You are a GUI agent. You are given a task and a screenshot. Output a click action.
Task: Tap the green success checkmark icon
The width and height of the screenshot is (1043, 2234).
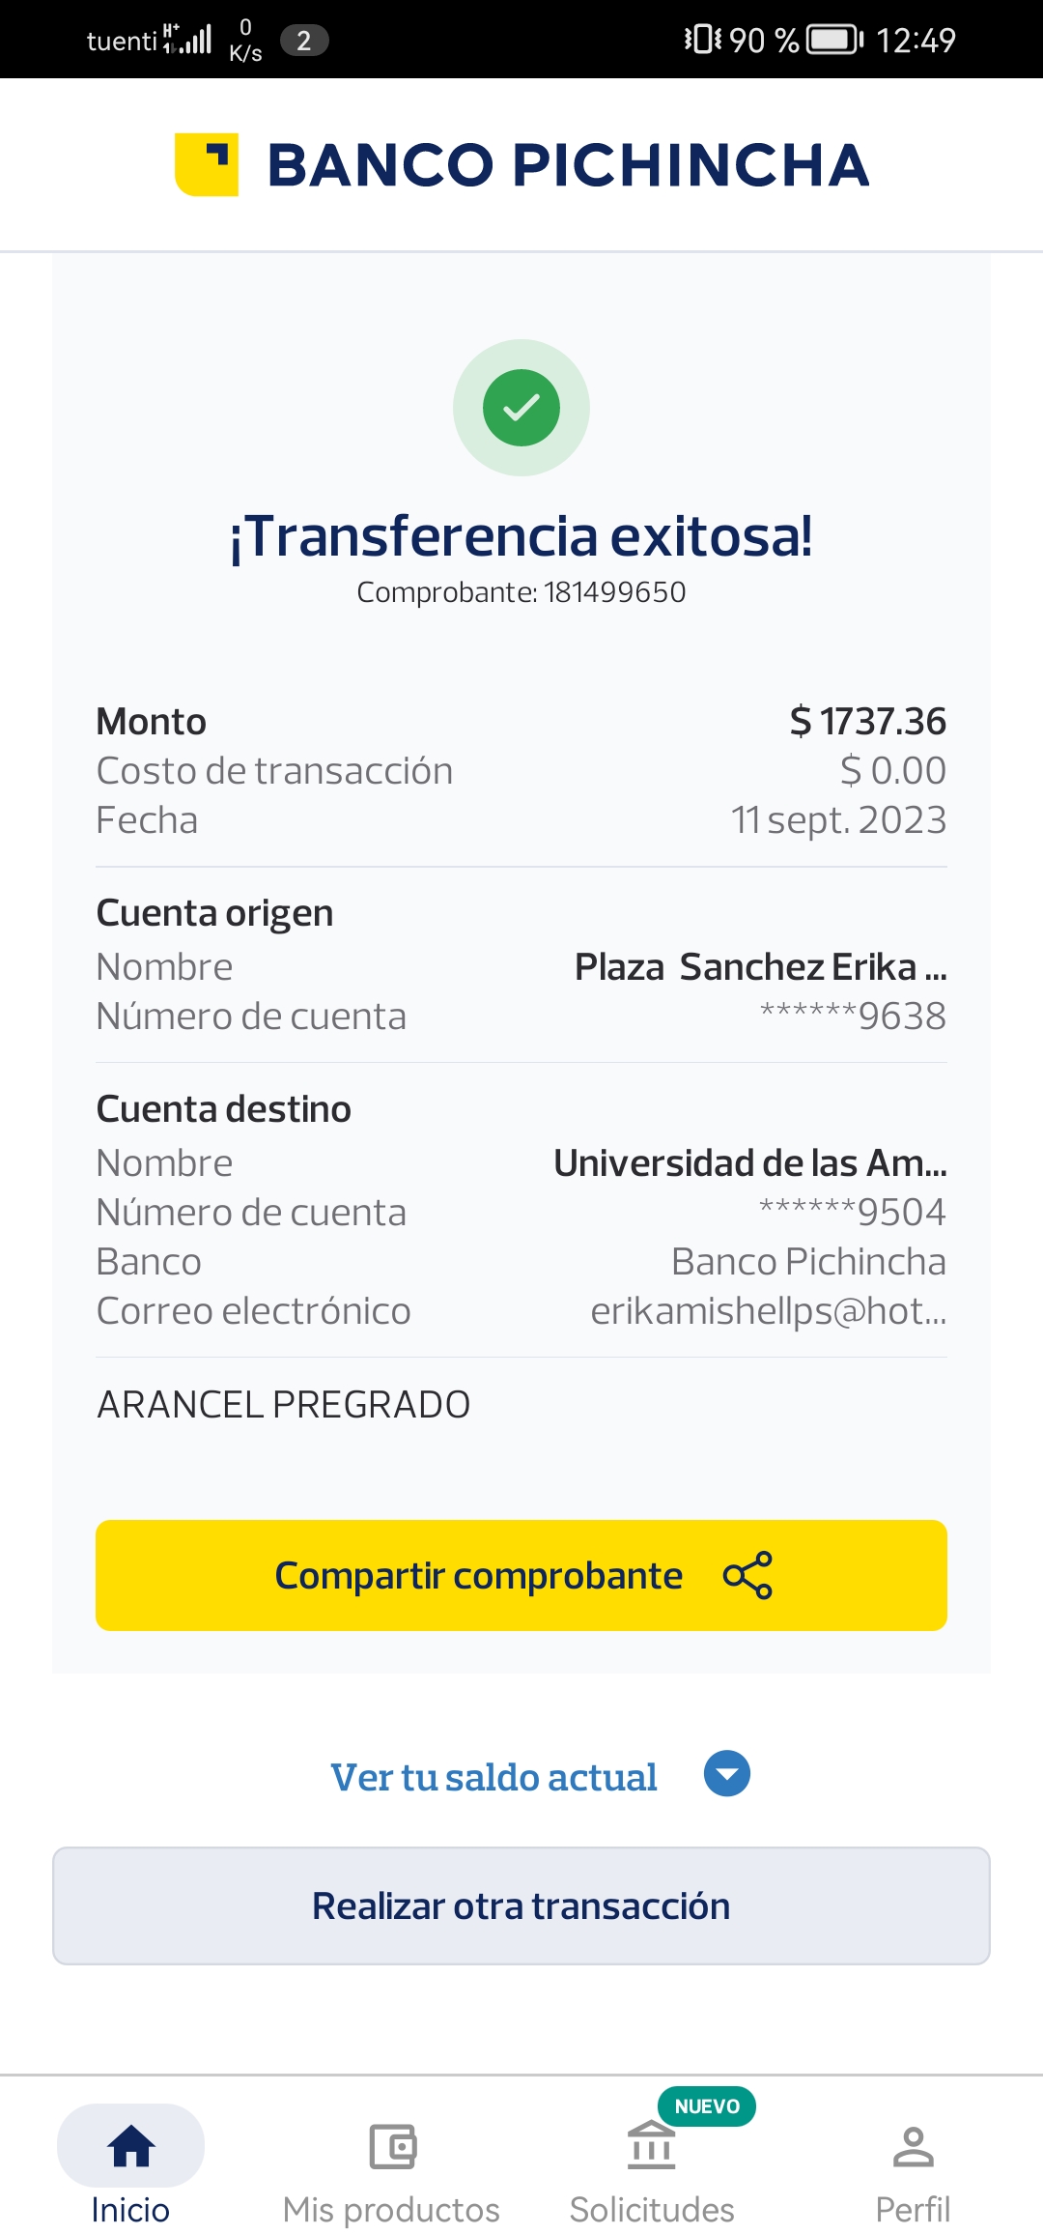tap(521, 408)
